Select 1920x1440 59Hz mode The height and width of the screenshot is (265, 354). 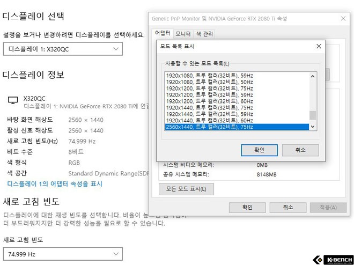tap(237, 114)
